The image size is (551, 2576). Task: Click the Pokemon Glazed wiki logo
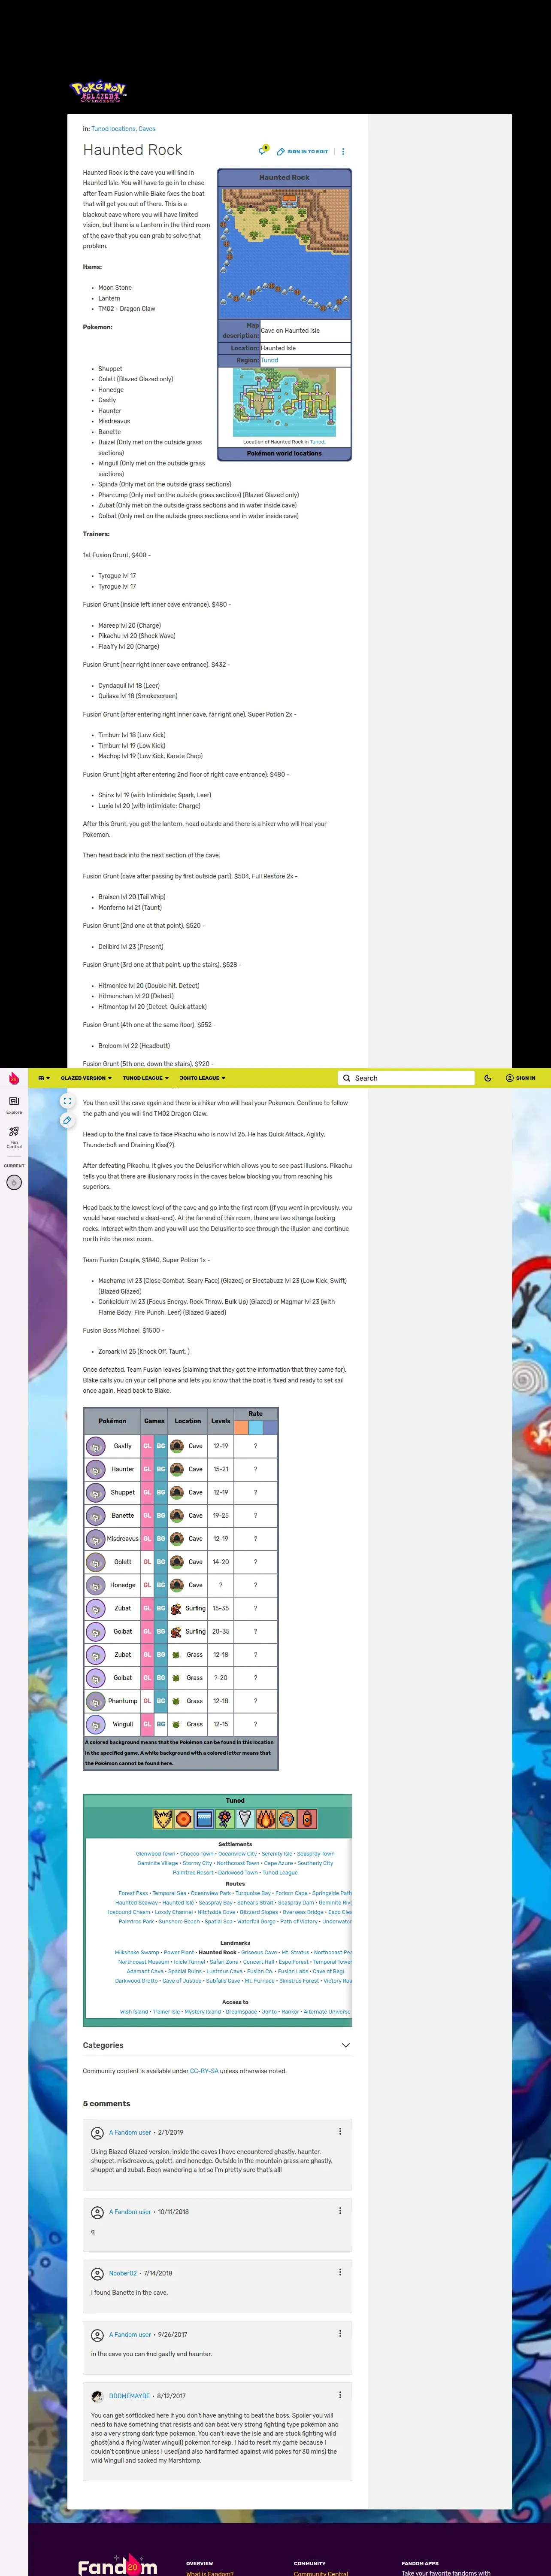pos(98,92)
